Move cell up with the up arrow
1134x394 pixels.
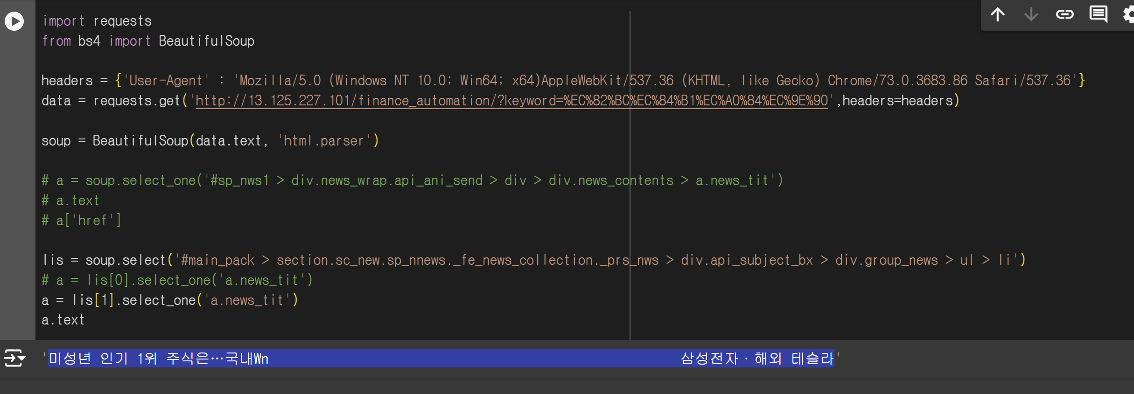point(998,14)
